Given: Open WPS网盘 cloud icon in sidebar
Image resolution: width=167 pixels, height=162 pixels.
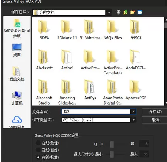Looking at the screenshot, I should (17, 122).
